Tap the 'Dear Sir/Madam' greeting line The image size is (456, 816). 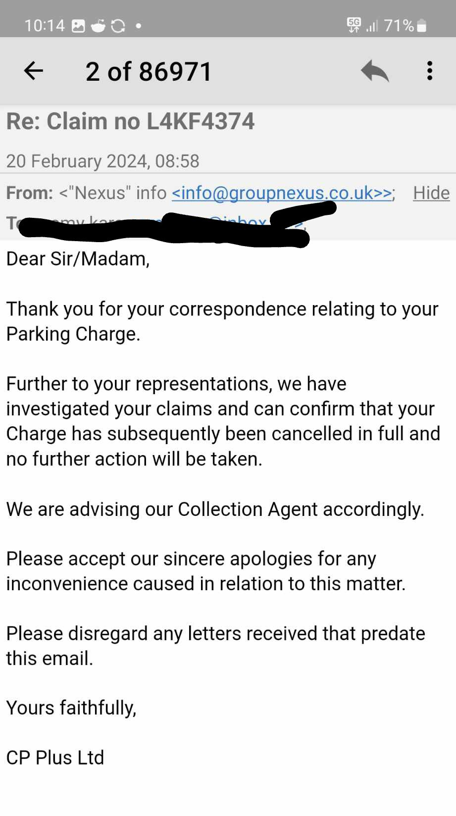click(x=78, y=259)
